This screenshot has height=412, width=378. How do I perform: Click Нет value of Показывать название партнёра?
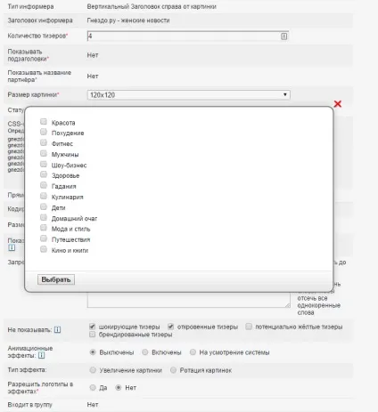click(x=93, y=77)
